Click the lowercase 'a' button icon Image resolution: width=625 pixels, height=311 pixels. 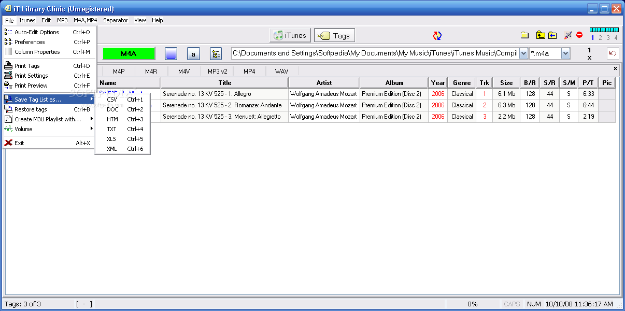[x=193, y=54]
